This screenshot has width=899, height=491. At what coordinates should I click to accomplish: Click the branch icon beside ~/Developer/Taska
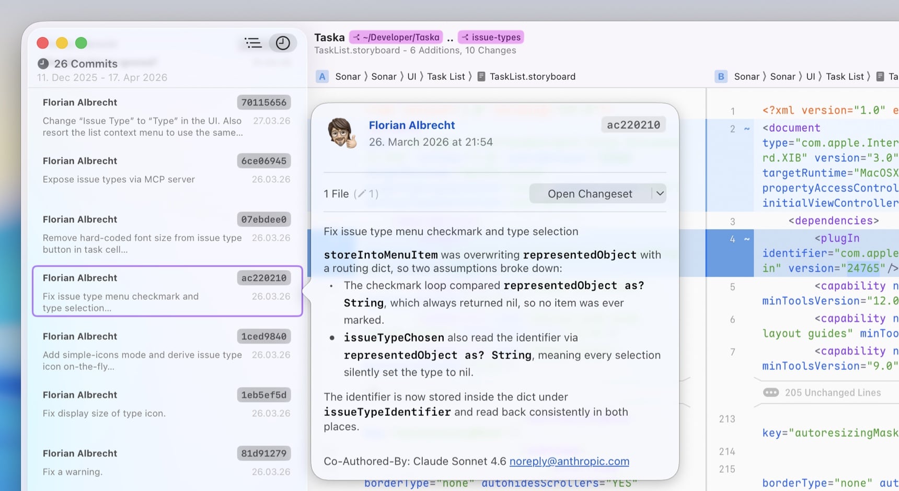pos(356,37)
